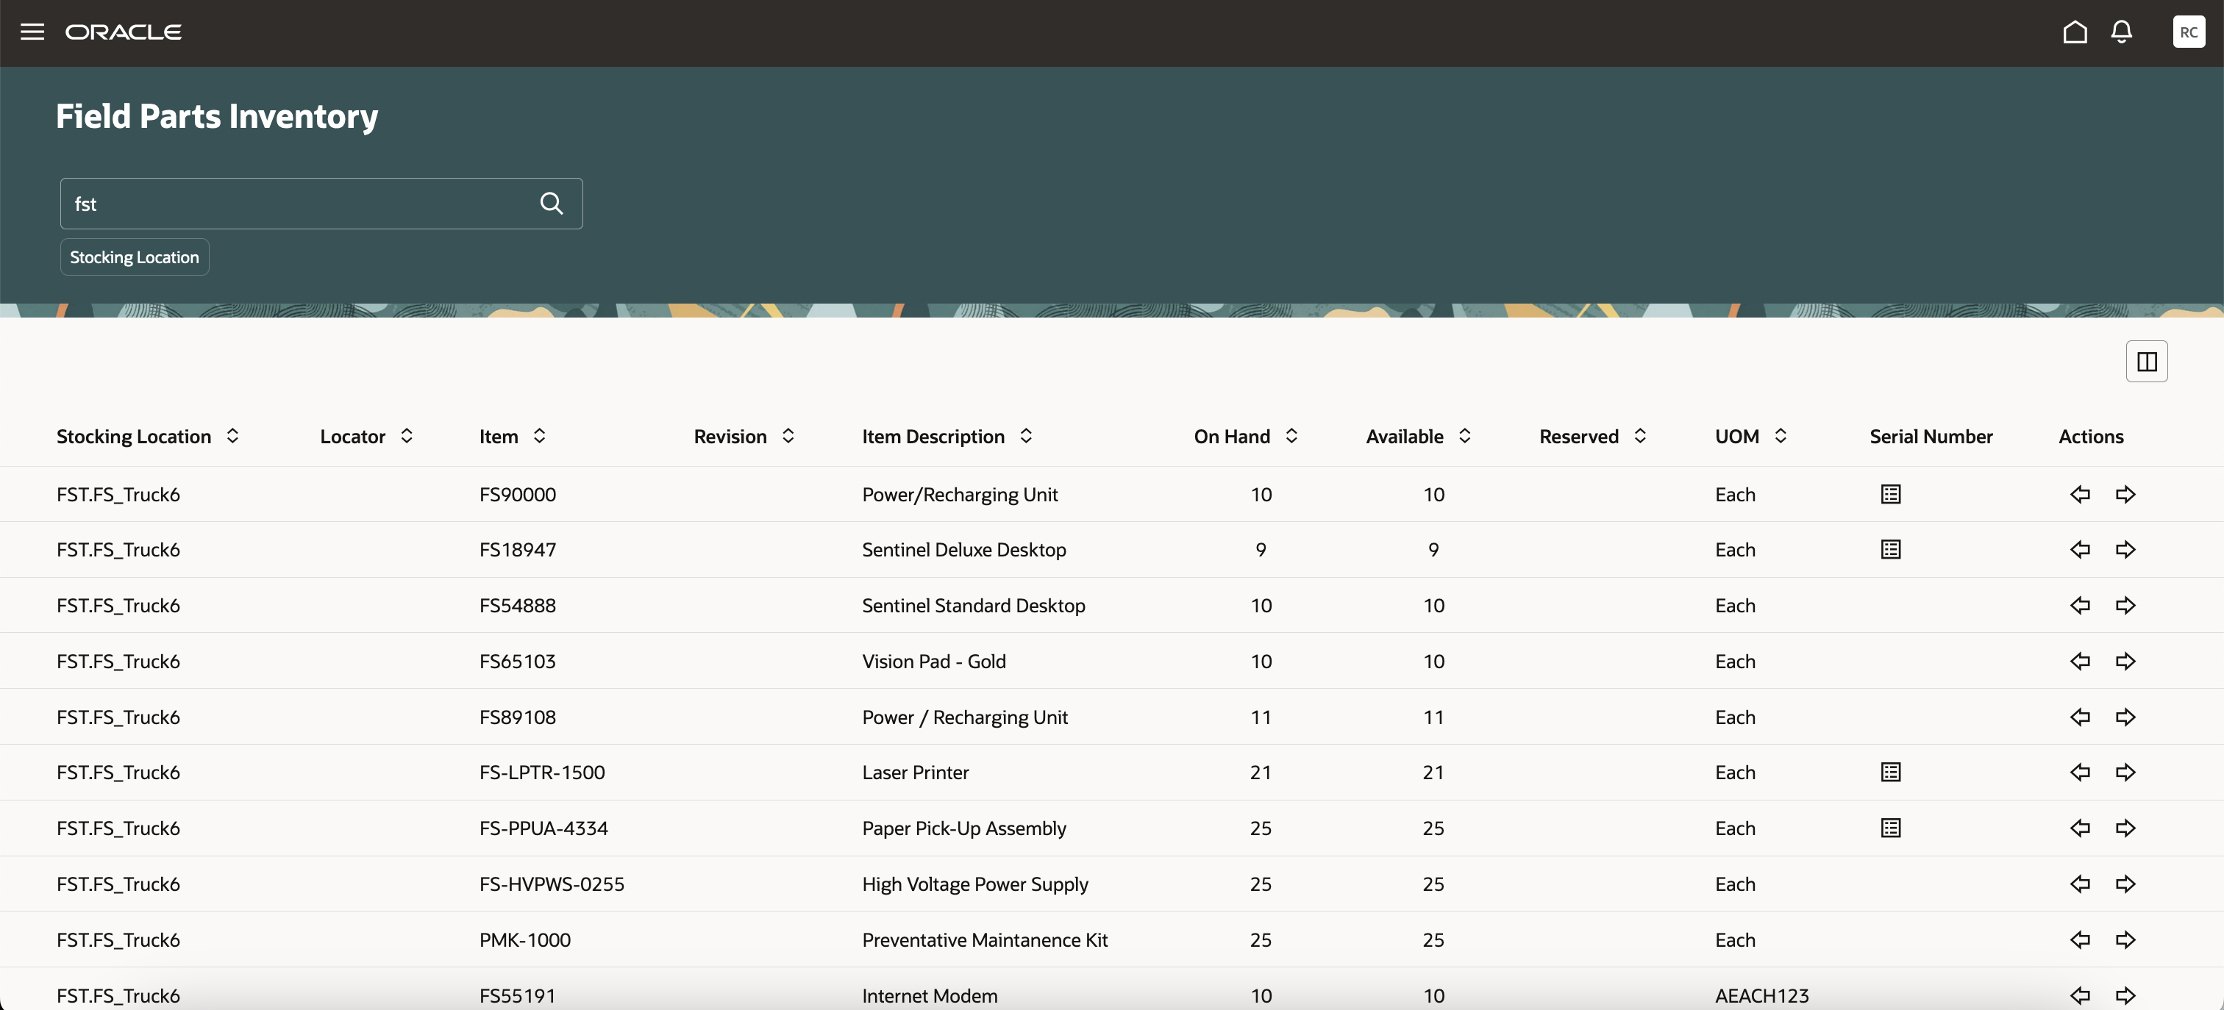This screenshot has height=1010, width=2224.
Task: Click the Oracle logo
Action: 124,32
